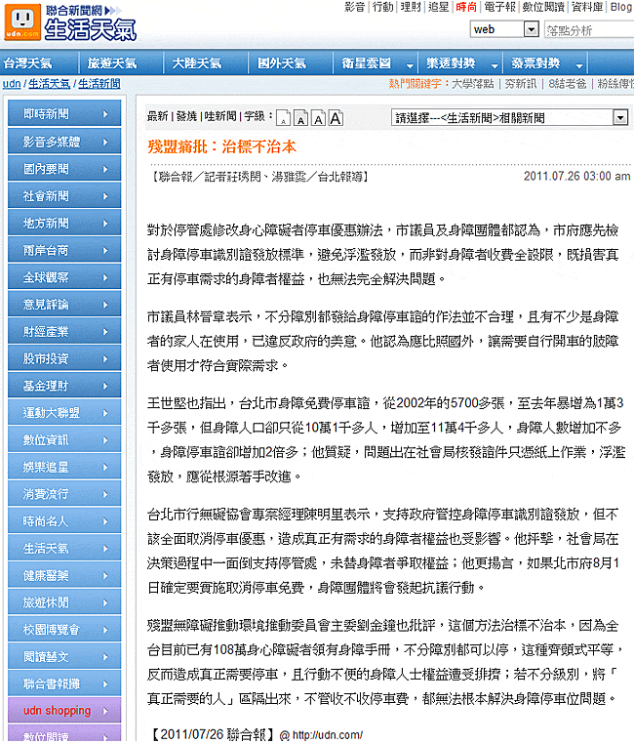Open 兩岸台商 in the sidebar
Screen dimensions: 634x744
pyautogui.click(x=64, y=249)
